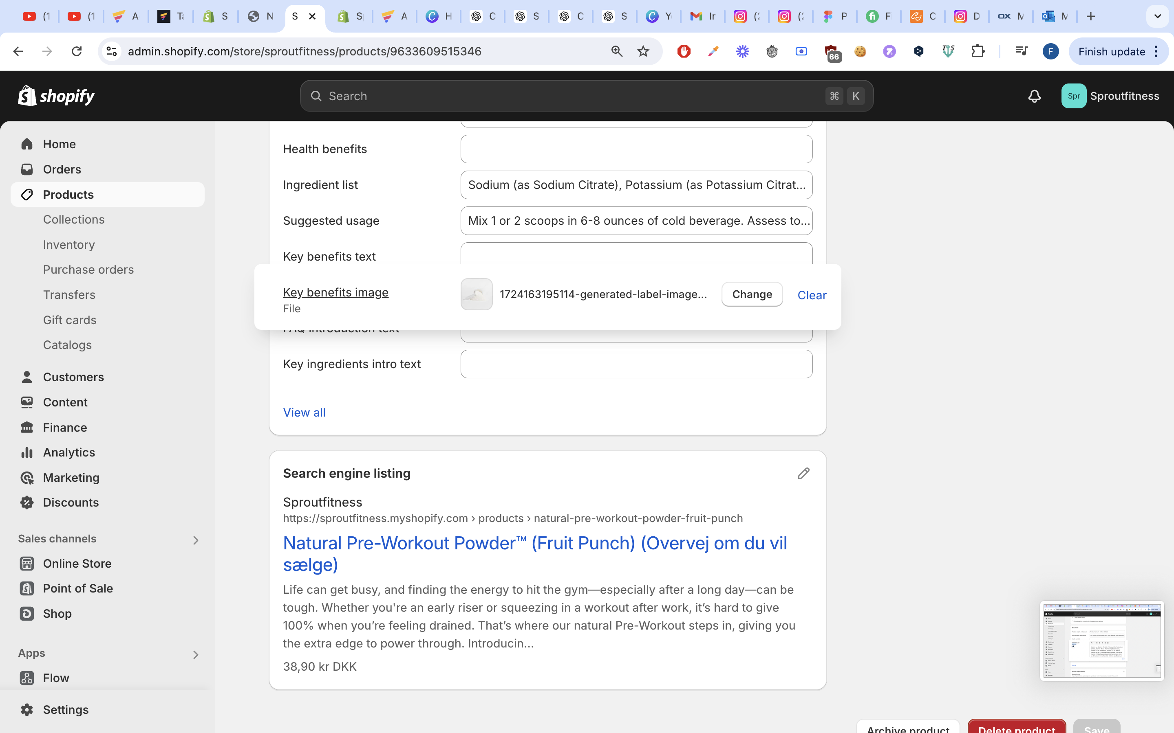Open Settings from the gear icon
This screenshot has height=733, width=1174.
click(27, 709)
